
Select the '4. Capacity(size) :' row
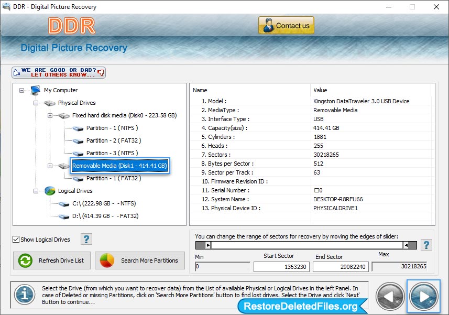pos(311,128)
